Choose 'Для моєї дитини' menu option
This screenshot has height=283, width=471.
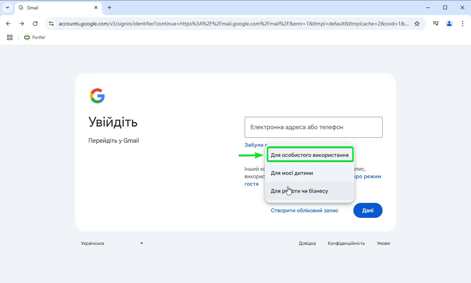310,173
